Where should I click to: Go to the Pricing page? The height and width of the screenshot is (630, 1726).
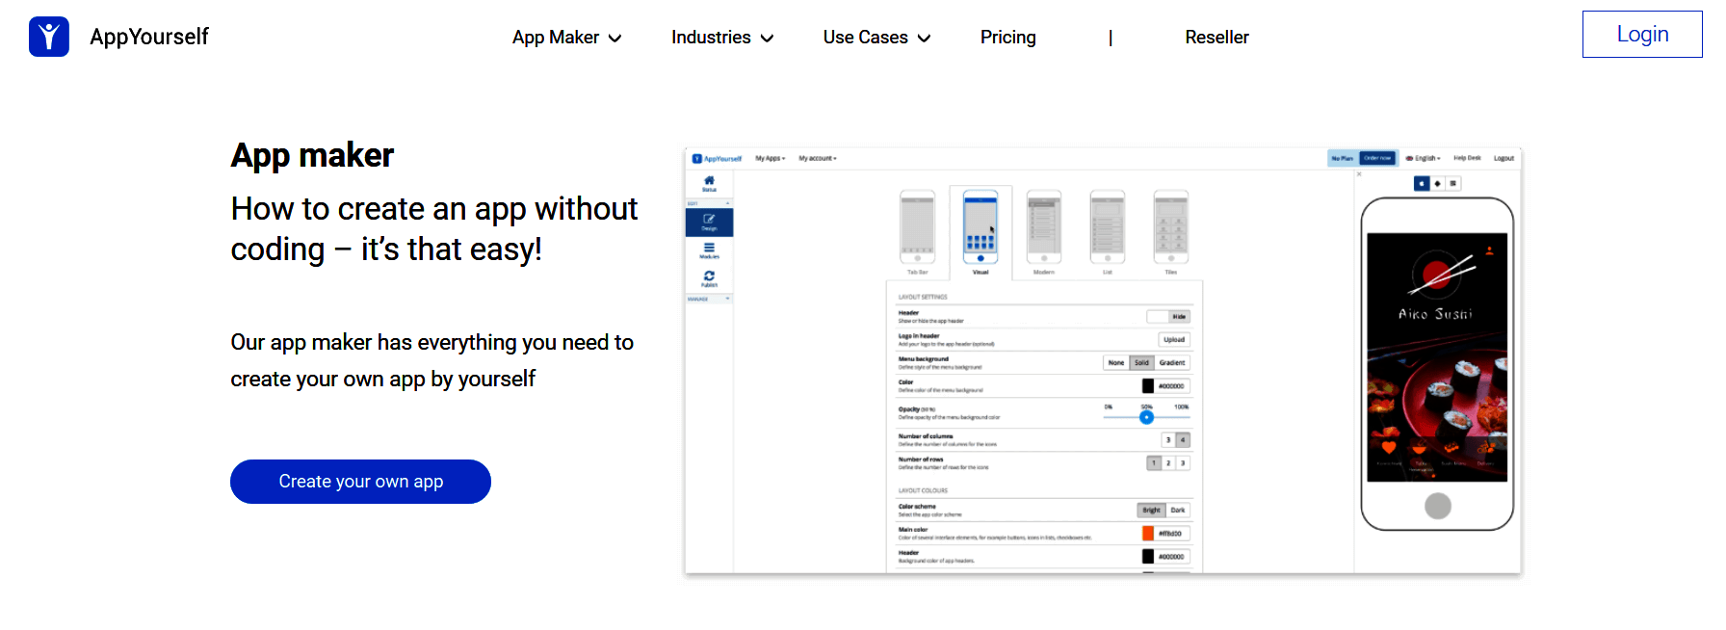click(x=1007, y=38)
